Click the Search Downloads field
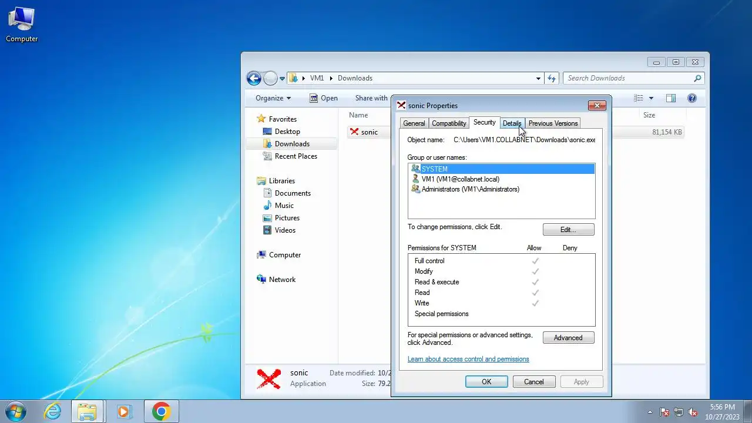This screenshot has height=423, width=752. coord(633,78)
